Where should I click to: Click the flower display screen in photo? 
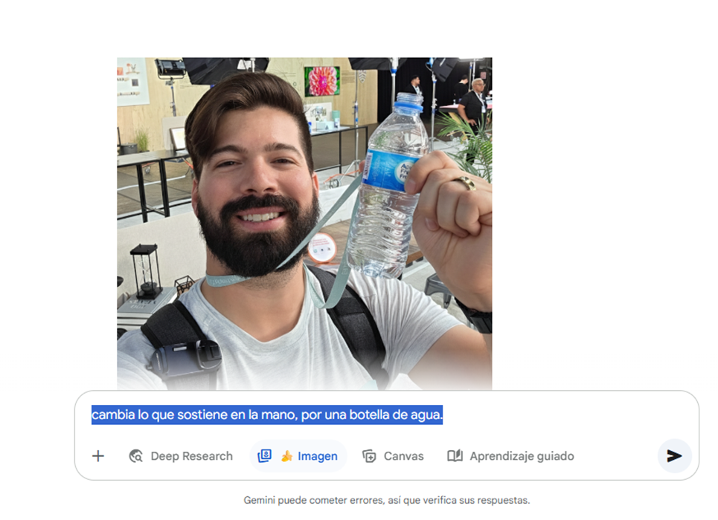tap(322, 81)
